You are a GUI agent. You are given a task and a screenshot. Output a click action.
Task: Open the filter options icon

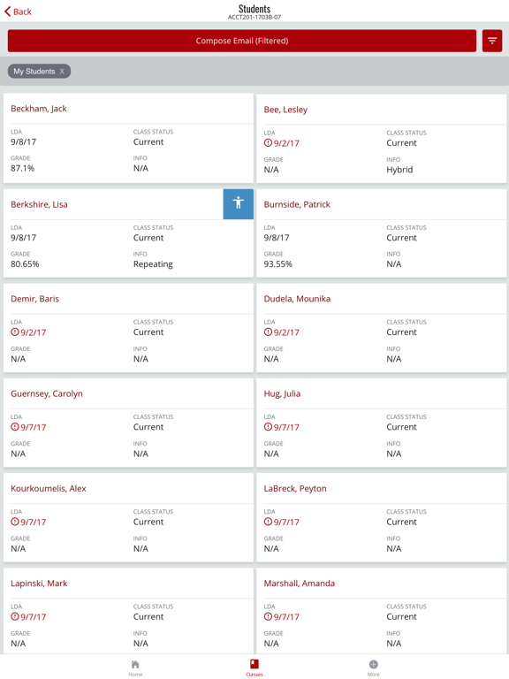point(492,41)
